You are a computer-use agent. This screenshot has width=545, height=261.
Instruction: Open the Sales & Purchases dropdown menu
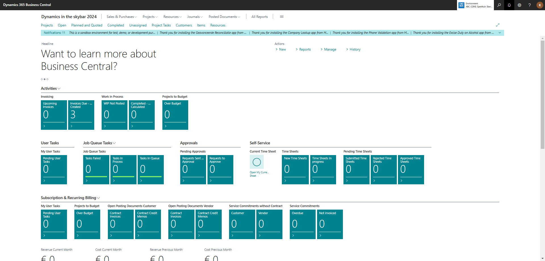click(x=121, y=17)
